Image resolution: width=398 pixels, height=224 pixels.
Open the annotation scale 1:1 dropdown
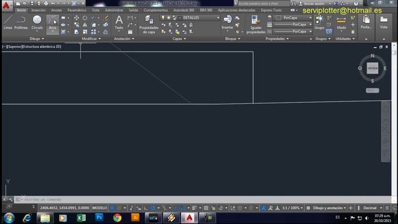[293, 208]
